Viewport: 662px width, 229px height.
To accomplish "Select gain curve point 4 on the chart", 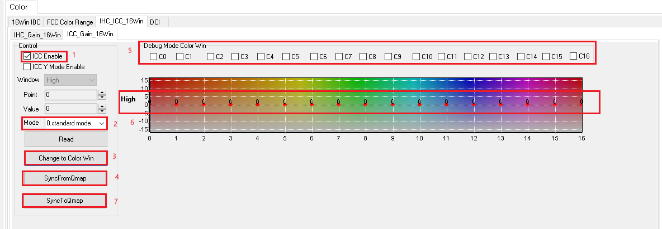I will (258, 104).
